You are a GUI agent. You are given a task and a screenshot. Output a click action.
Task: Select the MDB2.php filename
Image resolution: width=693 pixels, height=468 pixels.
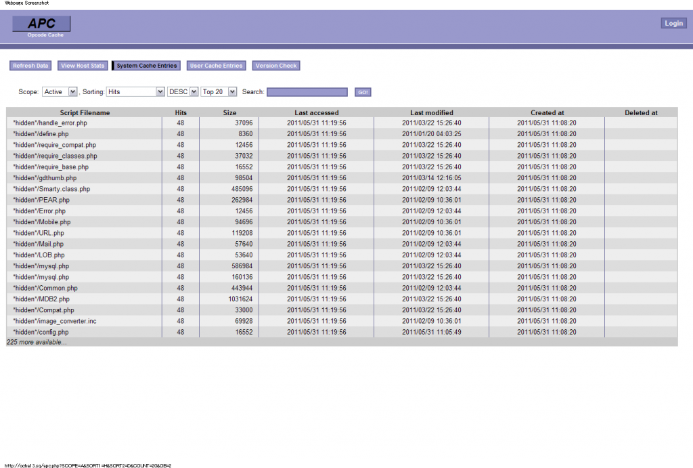[41, 299]
